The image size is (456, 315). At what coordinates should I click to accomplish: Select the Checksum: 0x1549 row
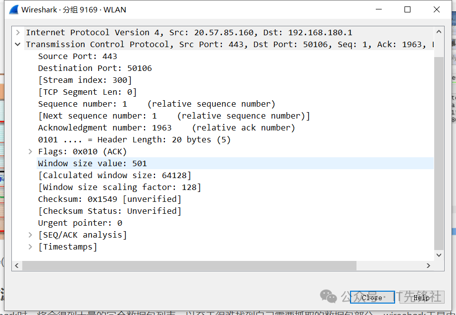(109, 199)
